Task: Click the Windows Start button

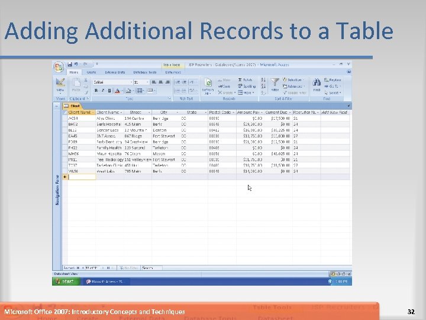Action: [x=66, y=281]
